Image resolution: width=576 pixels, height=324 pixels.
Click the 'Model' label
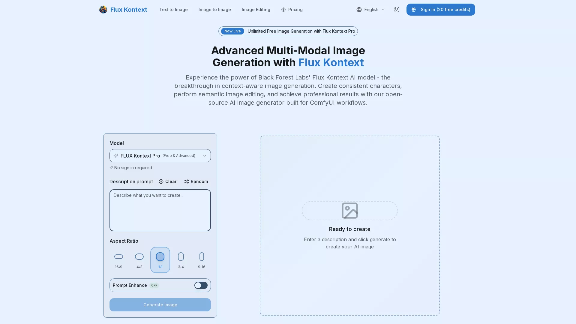(x=117, y=143)
